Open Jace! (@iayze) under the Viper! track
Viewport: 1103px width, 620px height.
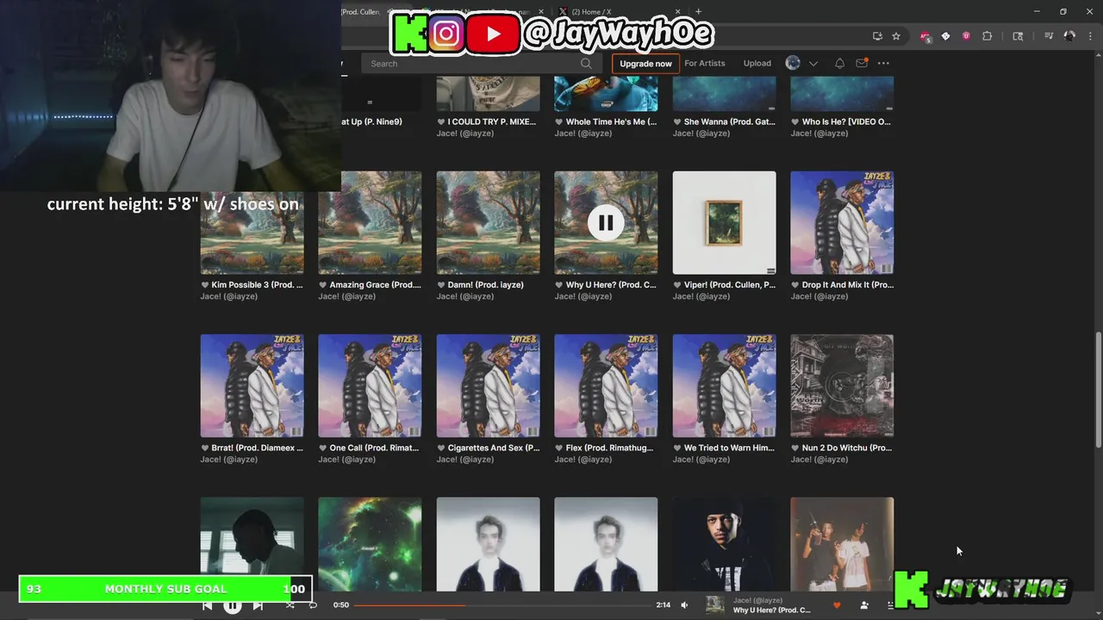click(701, 296)
